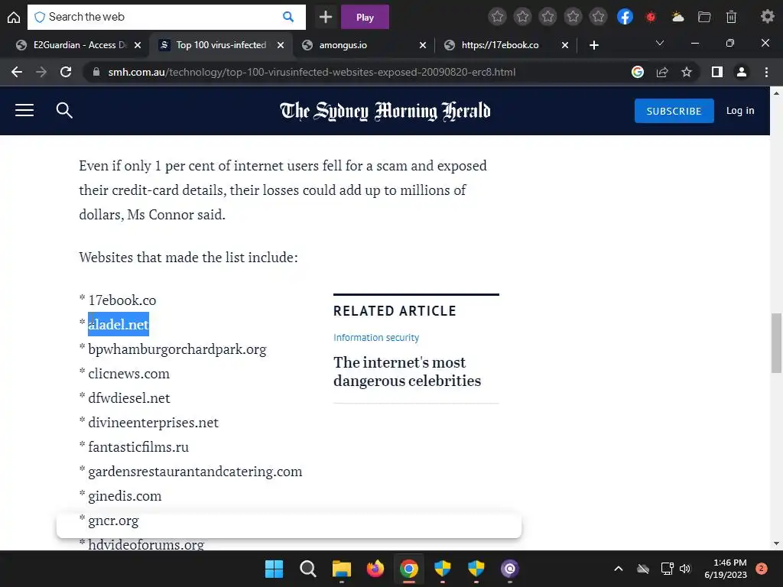Click the purple Play button
Viewport: 783px width, 587px height.
coord(365,17)
